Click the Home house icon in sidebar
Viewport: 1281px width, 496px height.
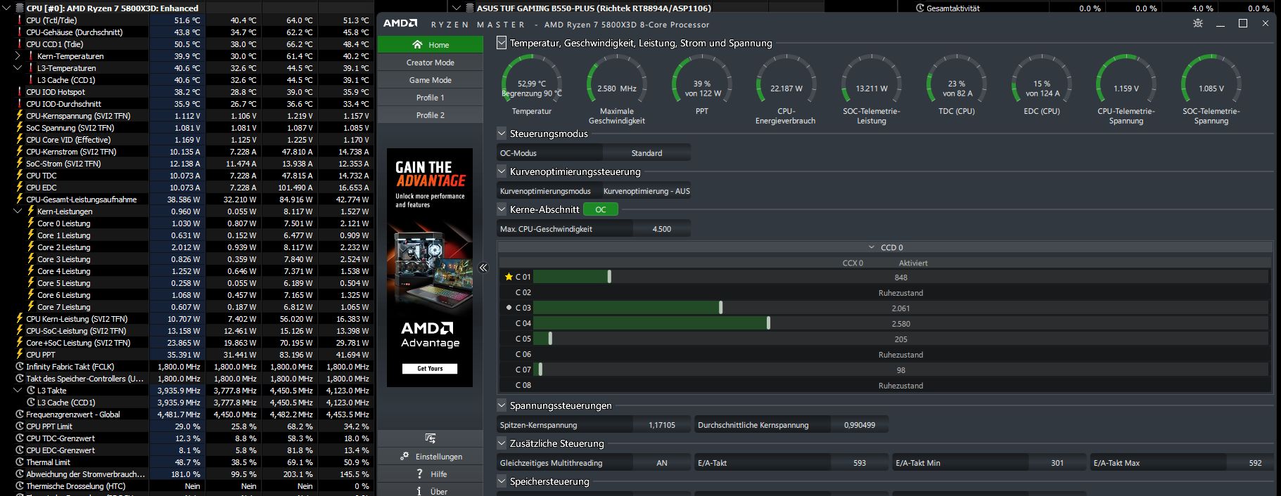417,44
